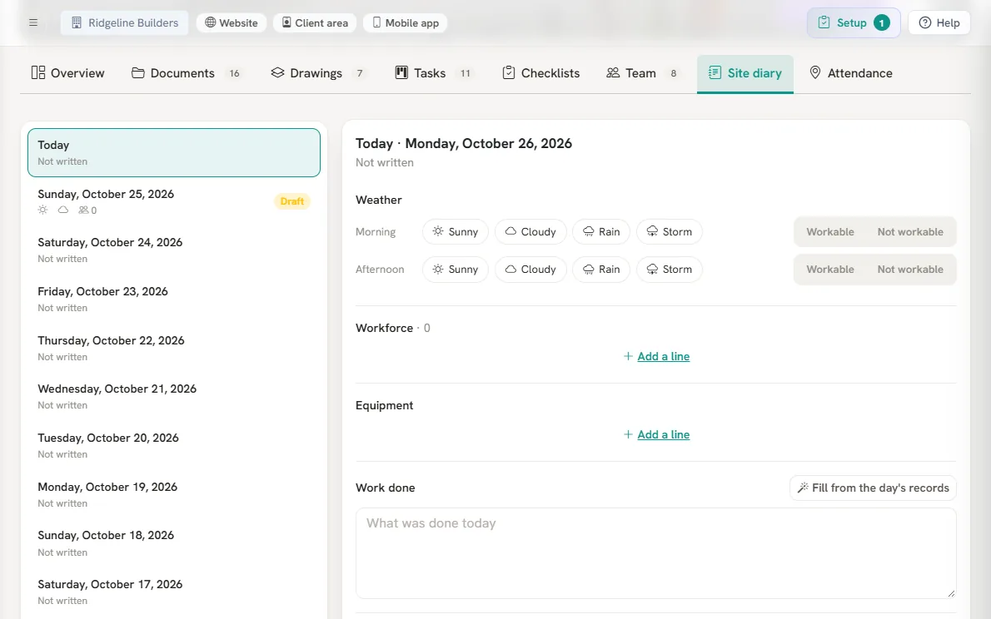Switch to the Checklists tab
Screen dimensions: 991x619
coord(541,73)
